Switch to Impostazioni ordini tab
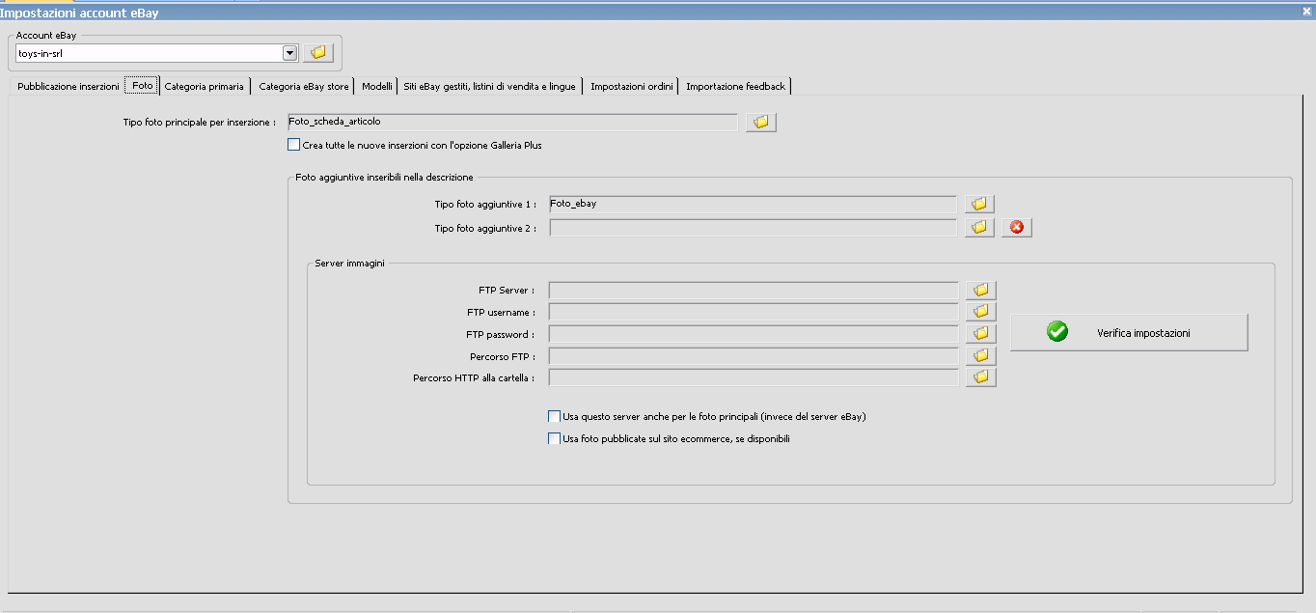 pos(632,86)
